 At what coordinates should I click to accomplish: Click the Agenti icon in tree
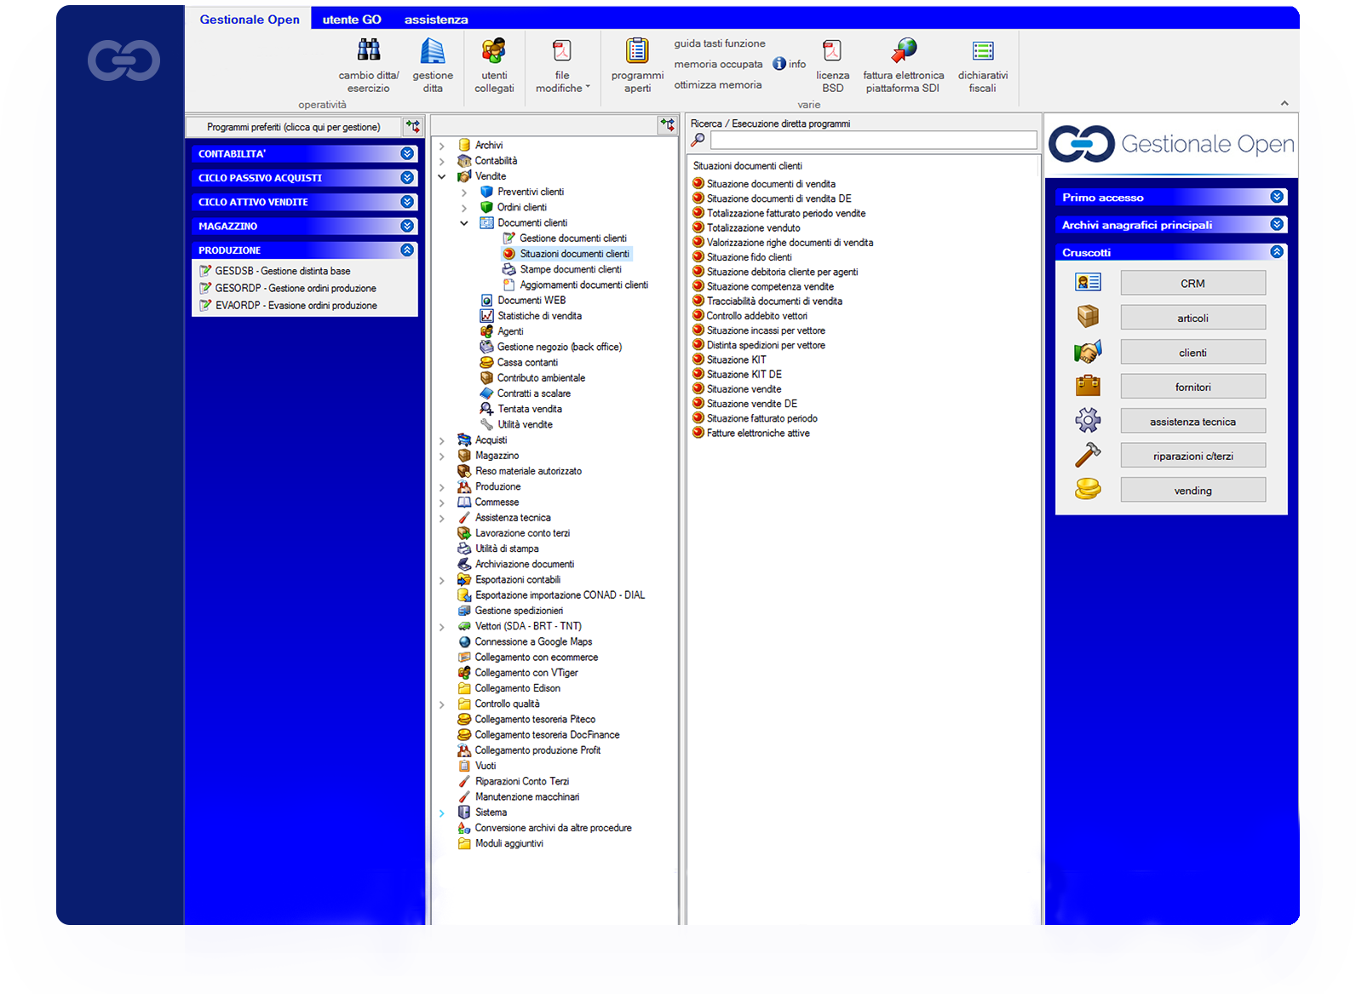(486, 331)
